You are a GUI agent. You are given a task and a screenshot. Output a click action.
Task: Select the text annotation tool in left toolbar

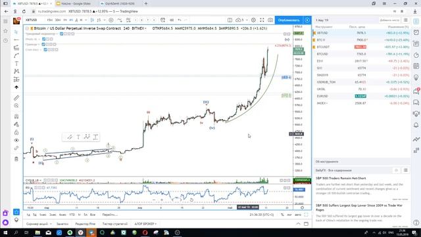coord(16,63)
